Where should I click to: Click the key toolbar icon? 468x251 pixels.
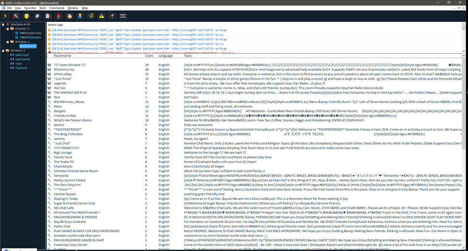click(112, 16)
